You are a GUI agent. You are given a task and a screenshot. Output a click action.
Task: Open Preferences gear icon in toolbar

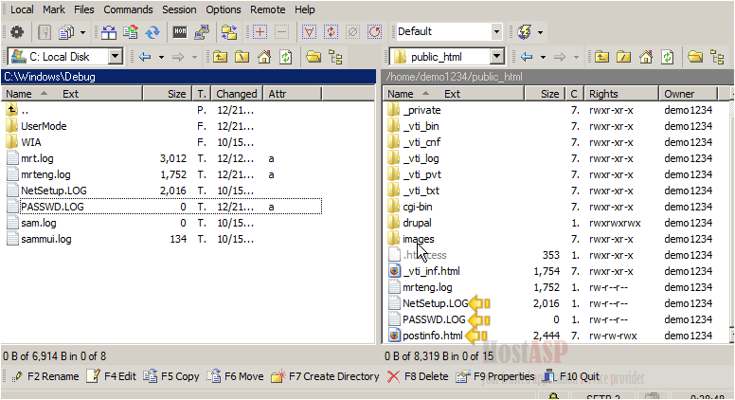click(17, 31)
